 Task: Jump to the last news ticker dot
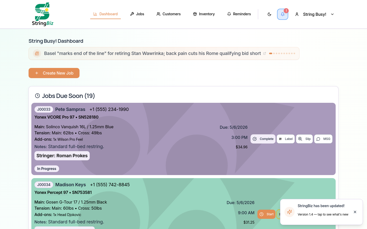pos(294,53)
